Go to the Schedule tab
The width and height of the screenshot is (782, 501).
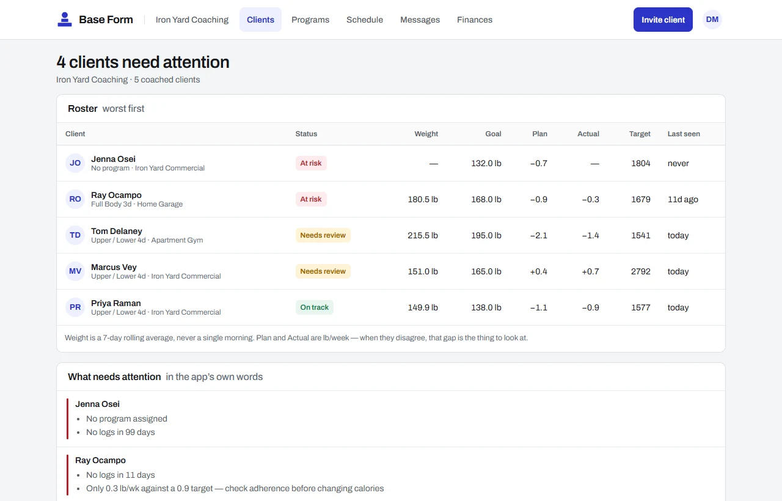[365, 20]
